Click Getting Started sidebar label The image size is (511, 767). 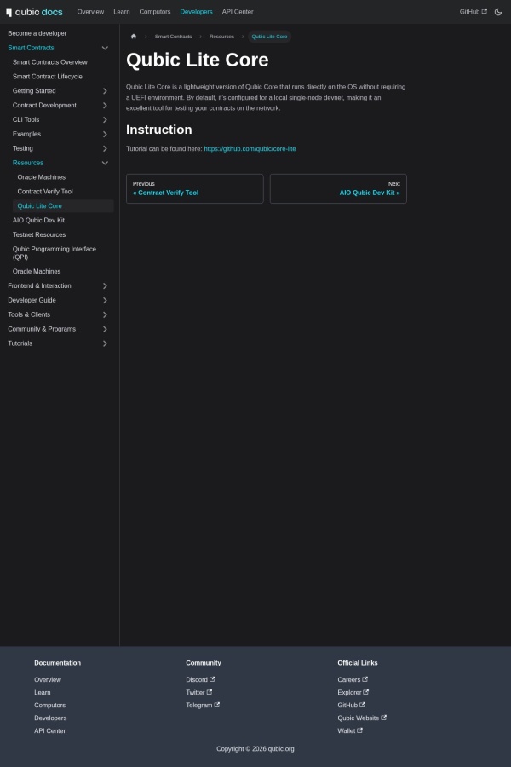pos(34,91)
